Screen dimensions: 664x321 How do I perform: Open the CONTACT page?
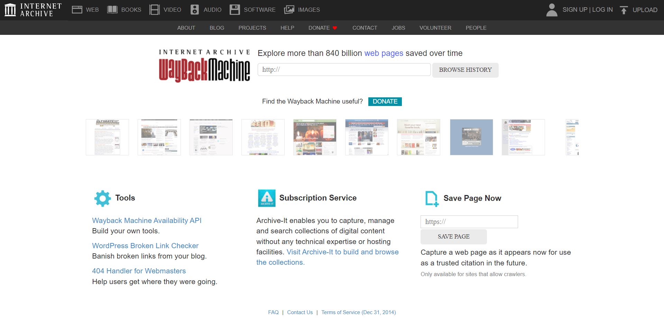coord(365,28)
